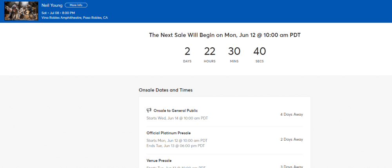Click the 2 Days Away label

292,139
